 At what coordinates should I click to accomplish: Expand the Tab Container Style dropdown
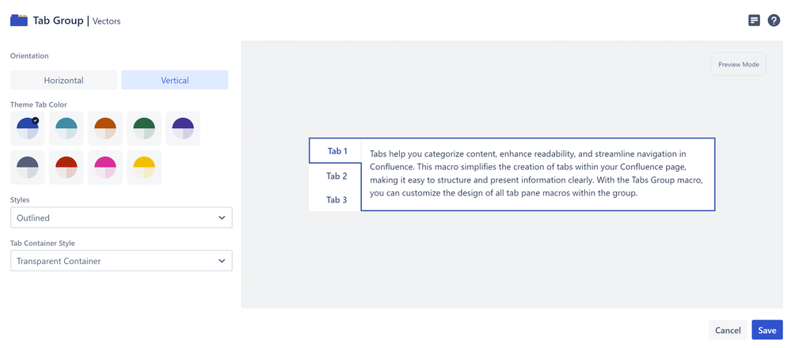click(121, 261)
